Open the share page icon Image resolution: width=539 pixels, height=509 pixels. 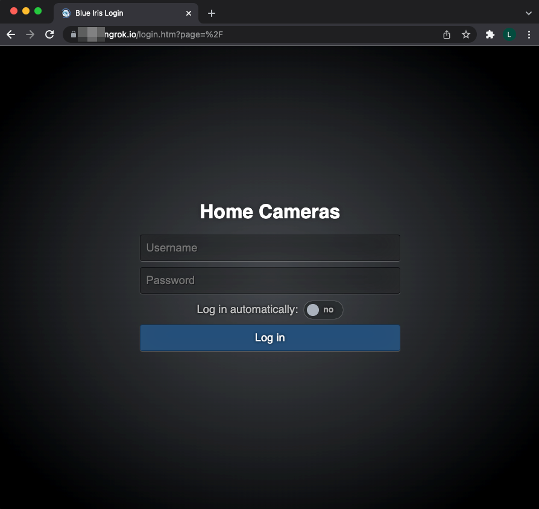447,35
